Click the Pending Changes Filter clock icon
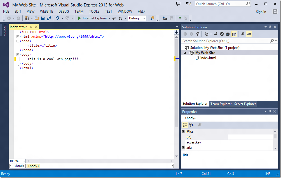The width and height of the screenshot is (281, 178). (207, 34)
